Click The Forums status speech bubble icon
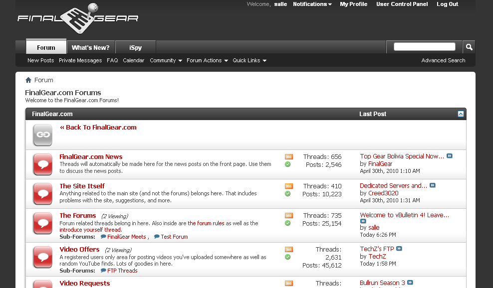 tap(43, 223)
